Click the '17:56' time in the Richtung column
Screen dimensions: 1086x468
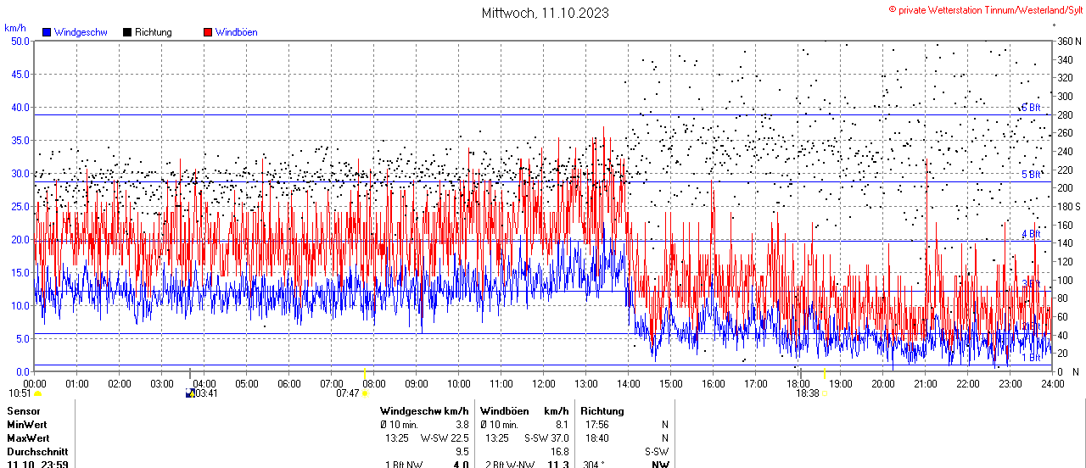click(x=597, y=425)
